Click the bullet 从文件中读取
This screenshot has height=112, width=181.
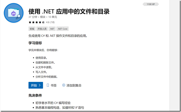pos(44,67)
